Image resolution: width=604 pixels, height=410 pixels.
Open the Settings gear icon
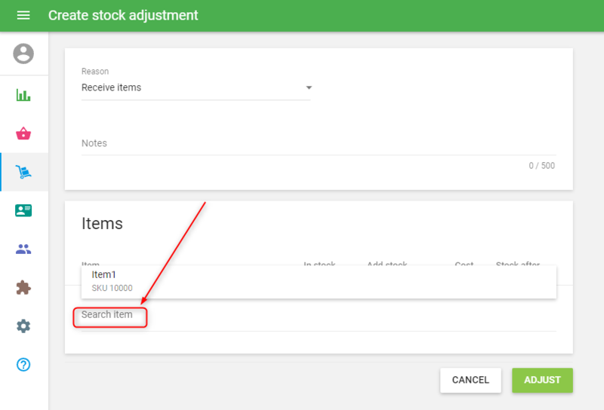[23, 326]
